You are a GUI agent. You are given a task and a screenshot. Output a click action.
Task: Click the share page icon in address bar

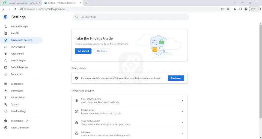pyautogui.click(x=223, y=9)
